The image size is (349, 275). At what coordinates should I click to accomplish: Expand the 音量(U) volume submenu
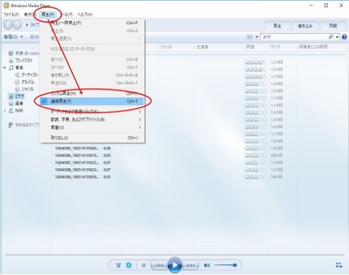(x=92, y=127)
